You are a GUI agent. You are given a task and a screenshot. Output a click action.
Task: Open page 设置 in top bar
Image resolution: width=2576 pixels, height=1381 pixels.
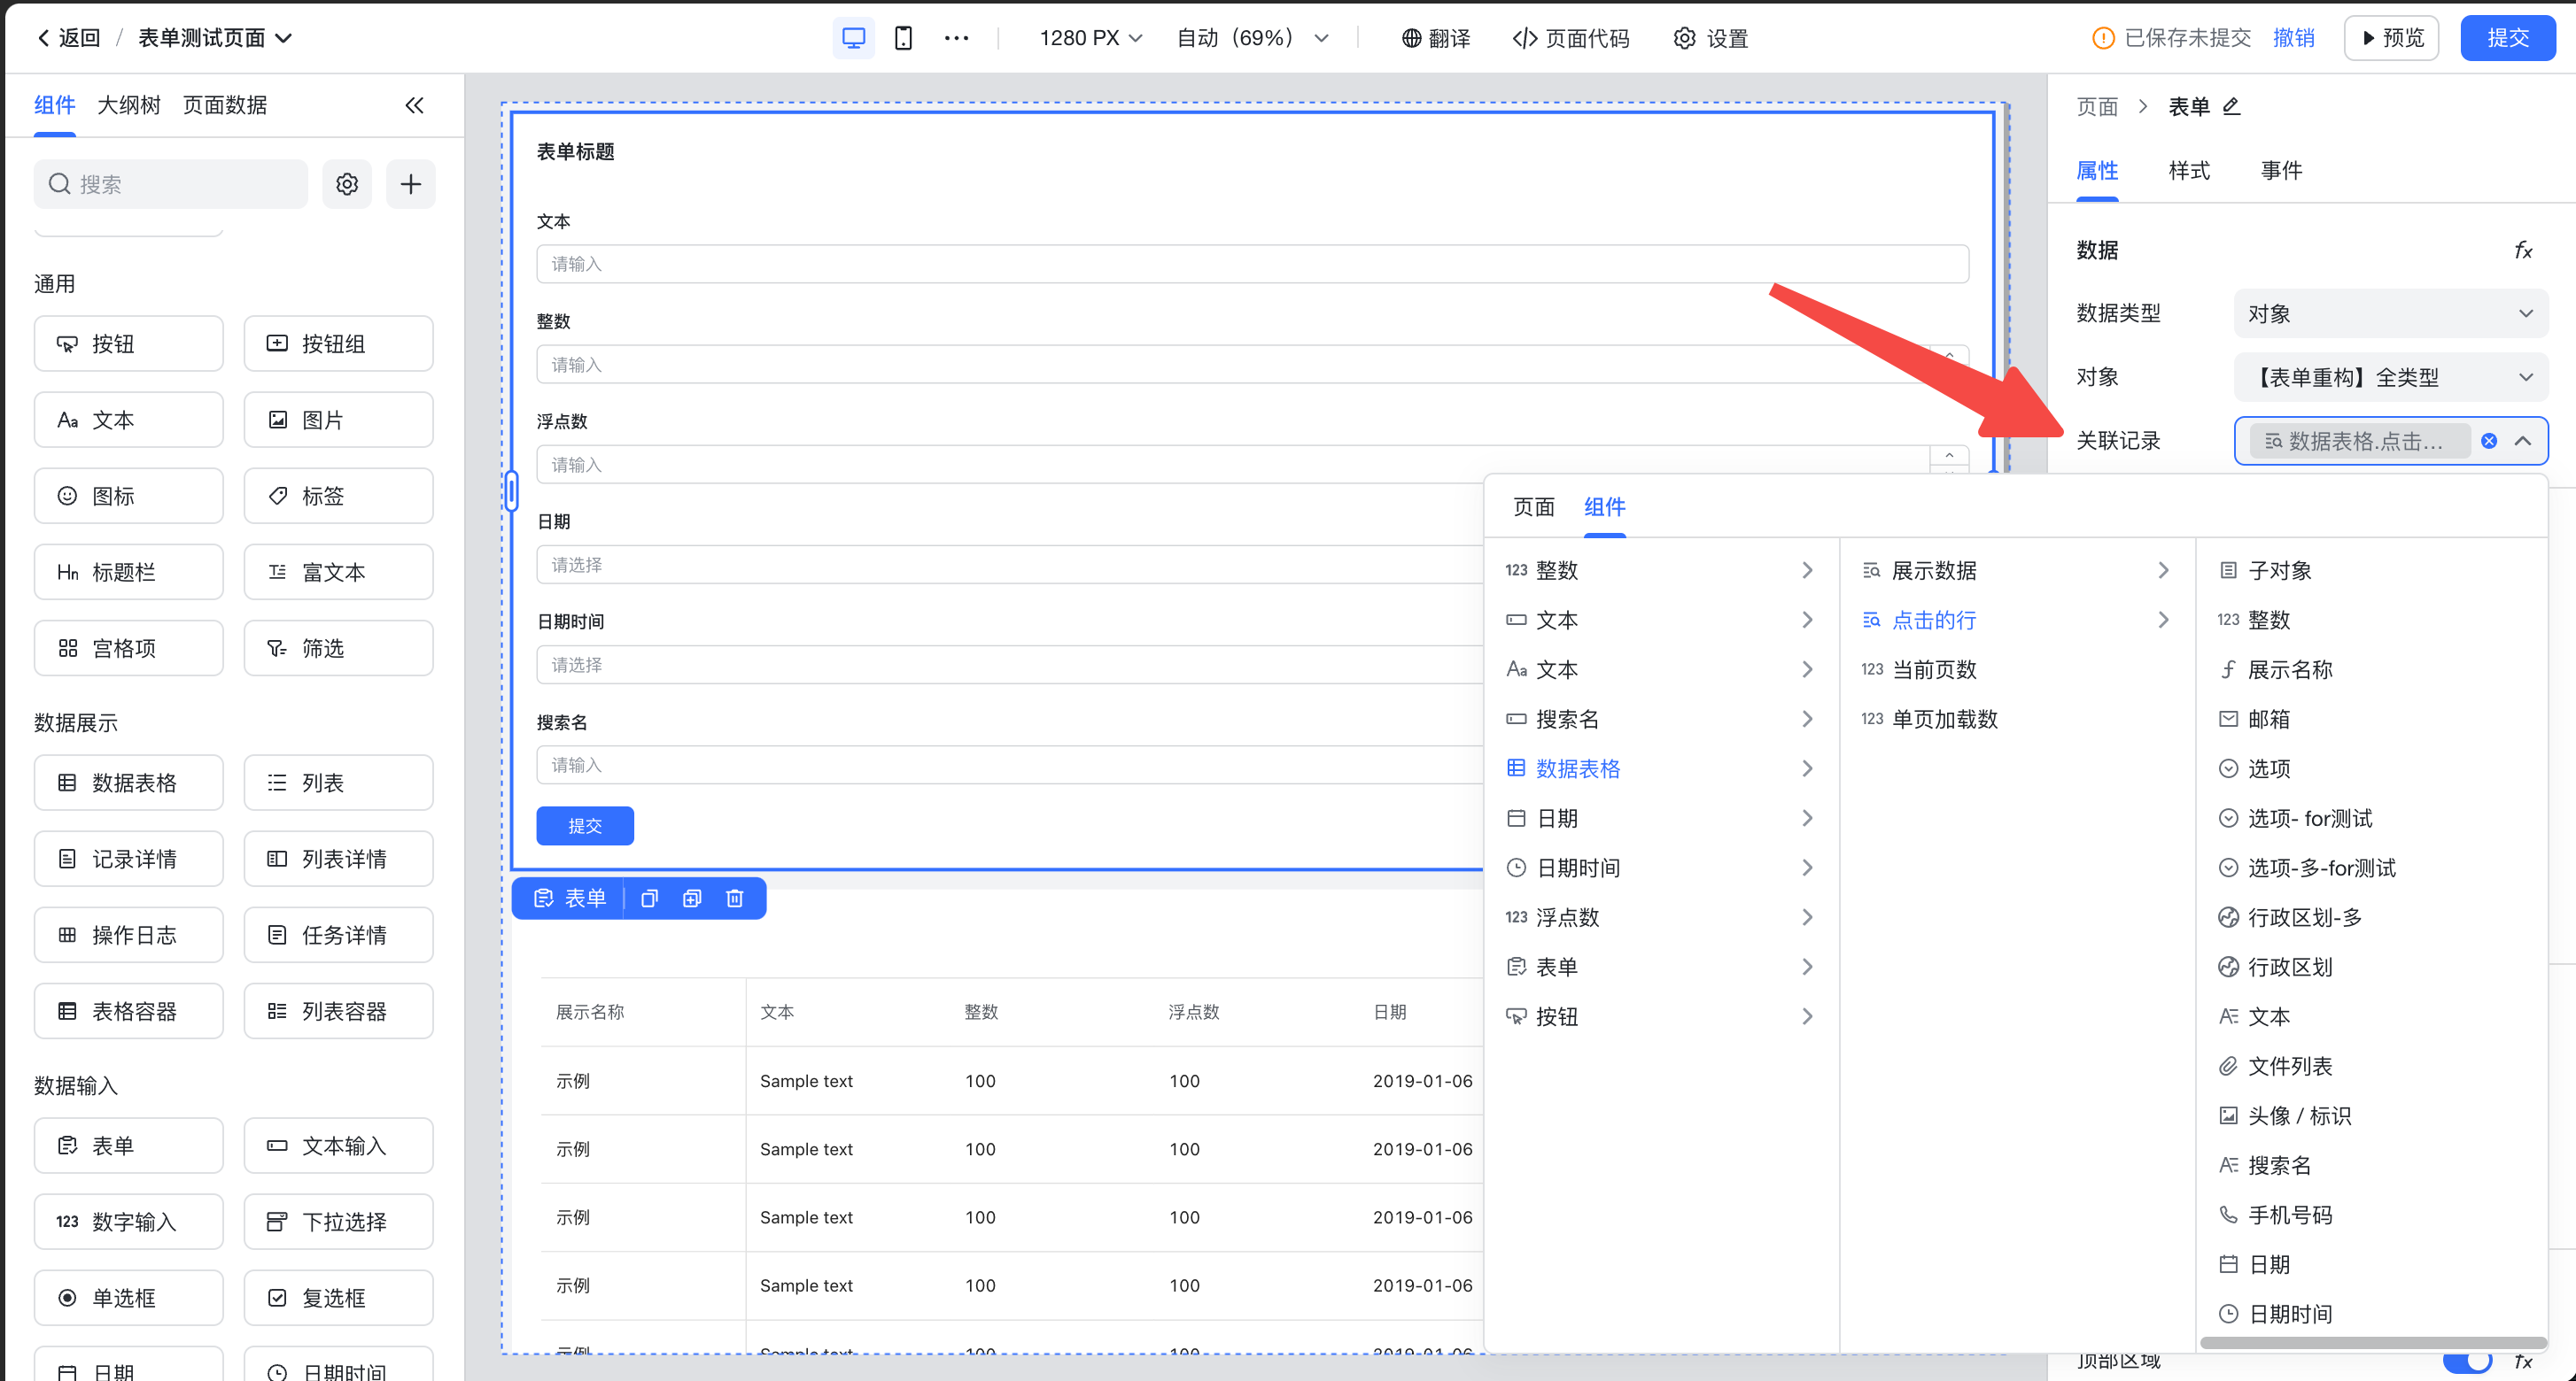1711,38
